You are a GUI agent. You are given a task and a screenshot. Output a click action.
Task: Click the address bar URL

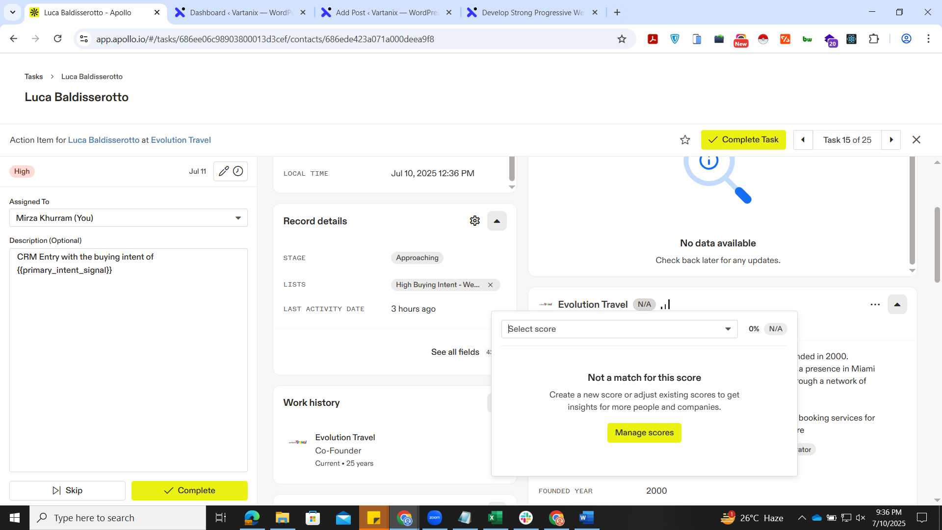(265, 39)
